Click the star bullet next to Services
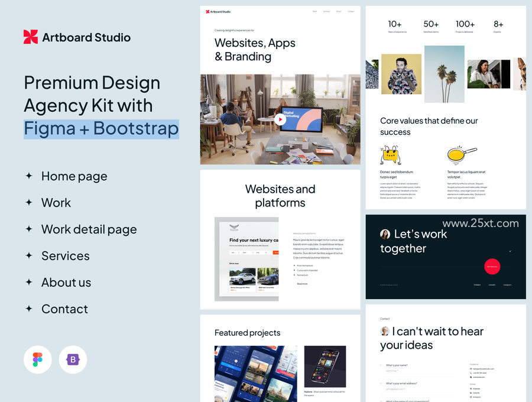The image size is (532, 402). [29, 255]
